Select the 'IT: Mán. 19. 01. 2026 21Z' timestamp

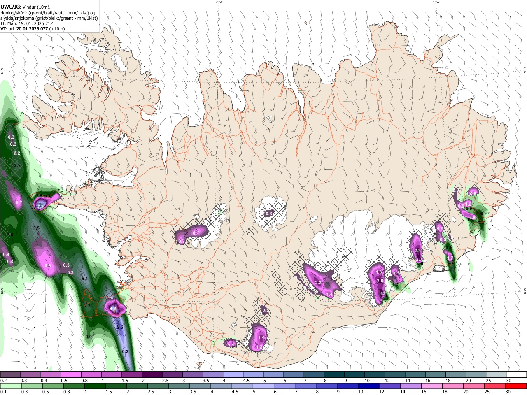pyautogui.click(x=27, y=23)
